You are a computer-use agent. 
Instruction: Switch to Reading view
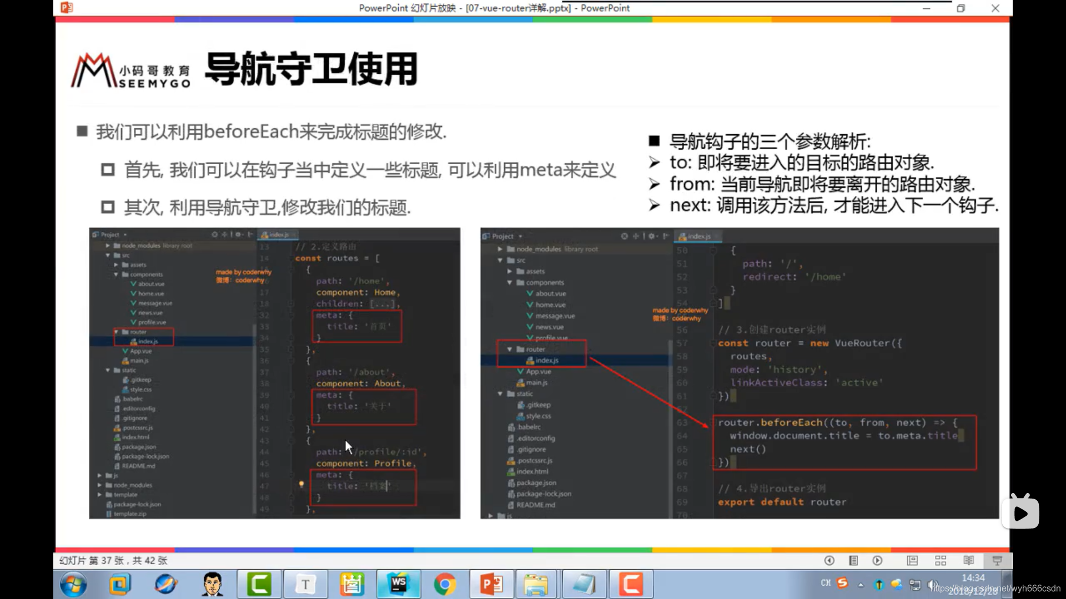click(969, 561)
